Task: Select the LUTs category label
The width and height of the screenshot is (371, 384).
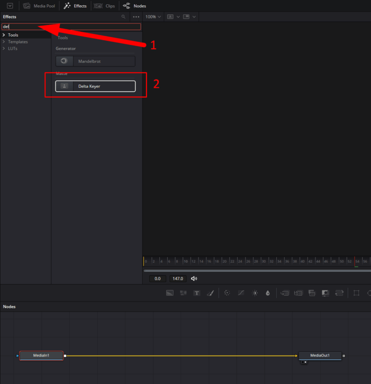Action: (x=13, y=49)
